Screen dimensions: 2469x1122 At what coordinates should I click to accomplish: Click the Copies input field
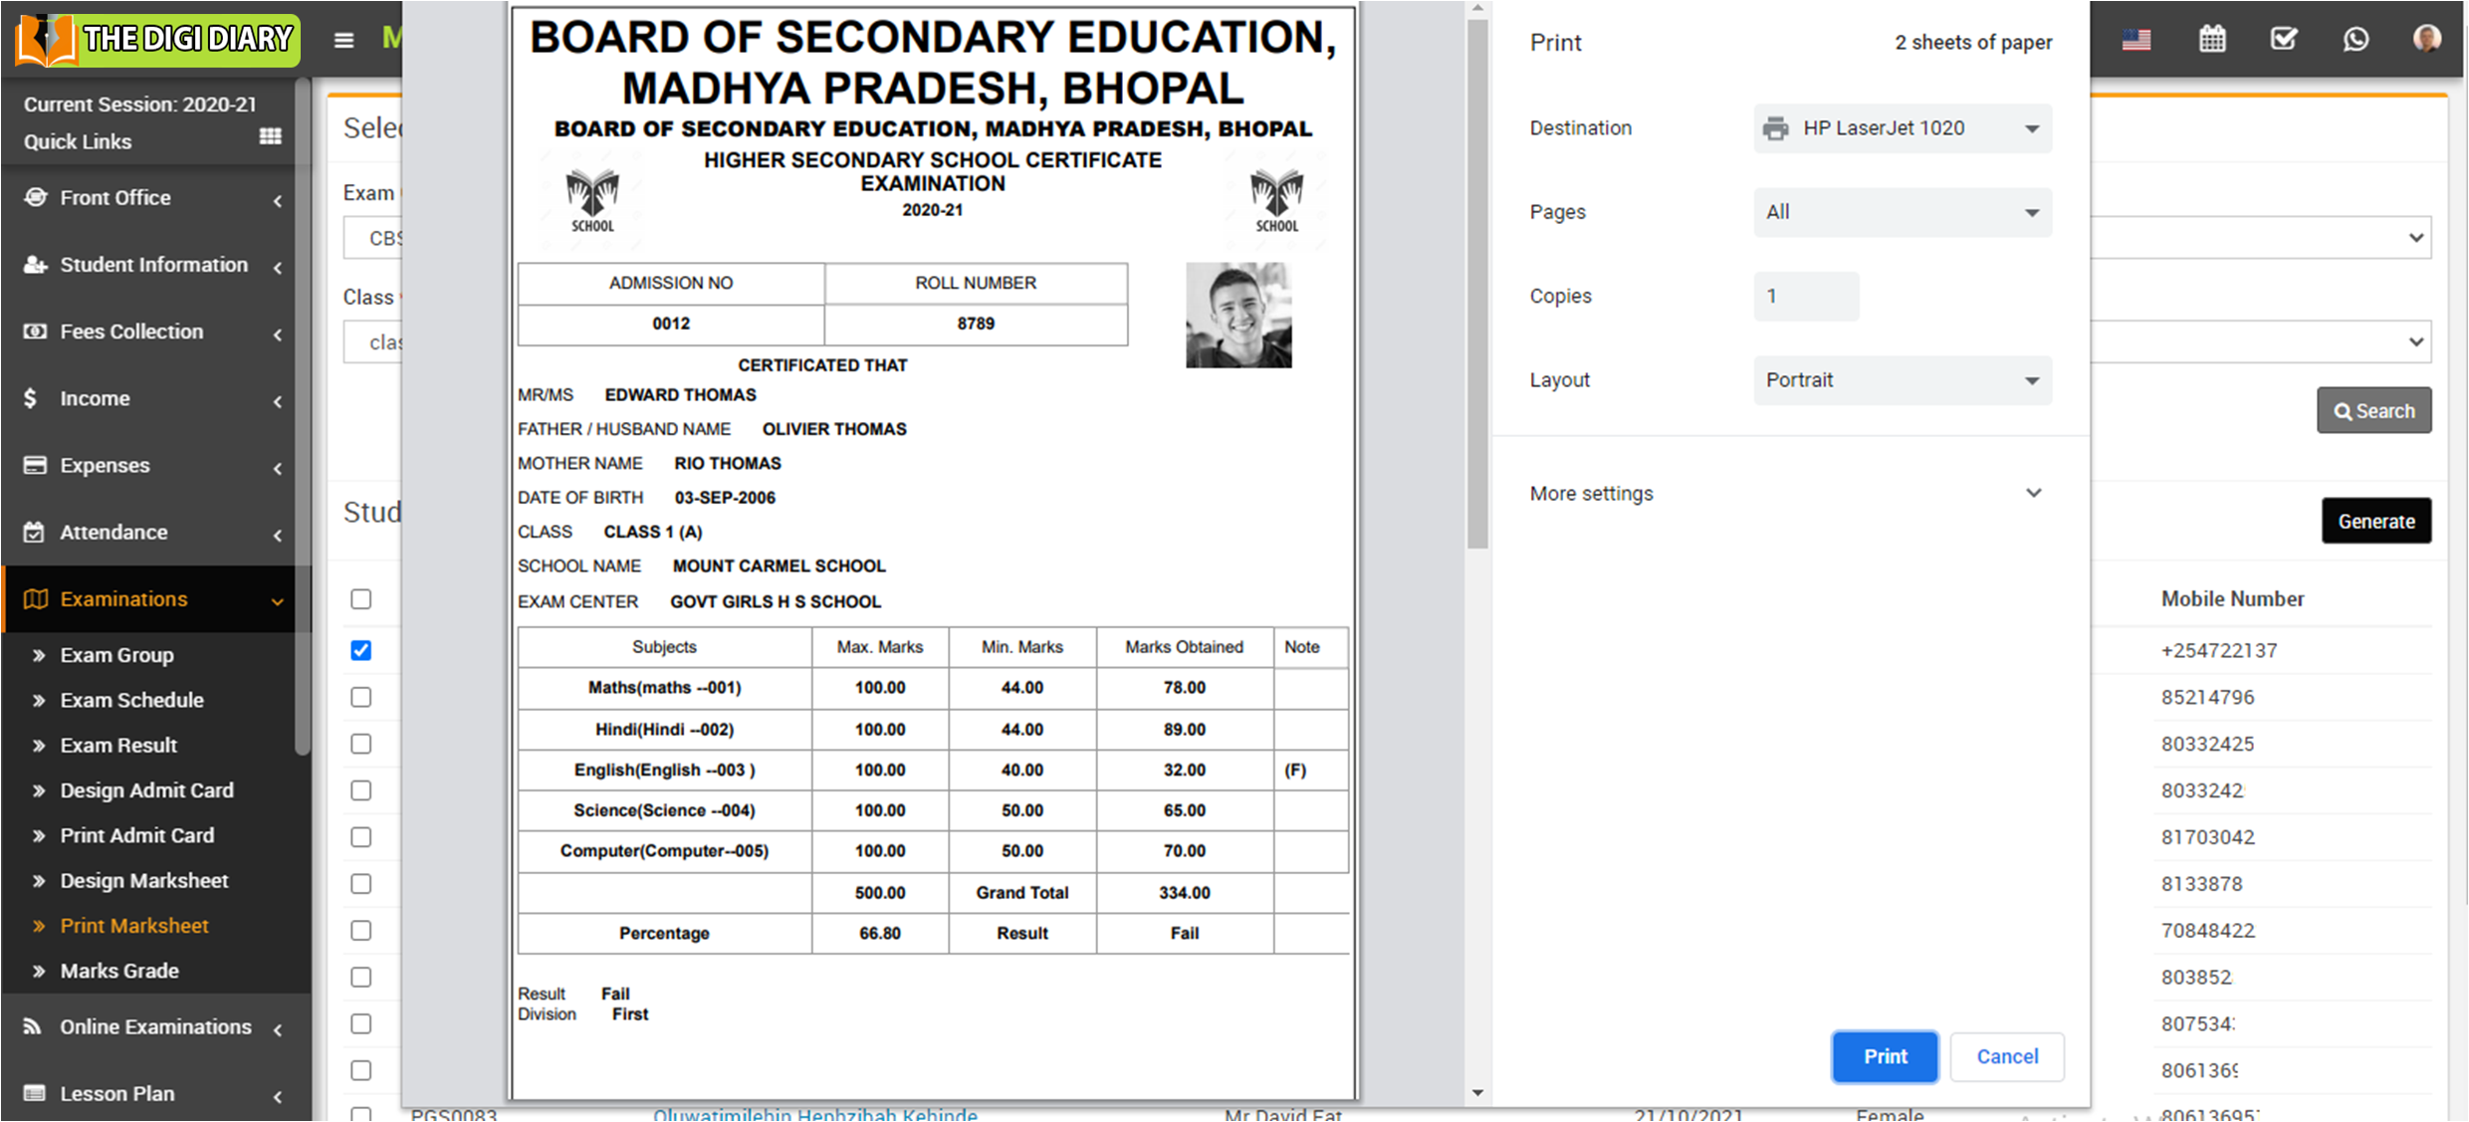point(1806,297)
